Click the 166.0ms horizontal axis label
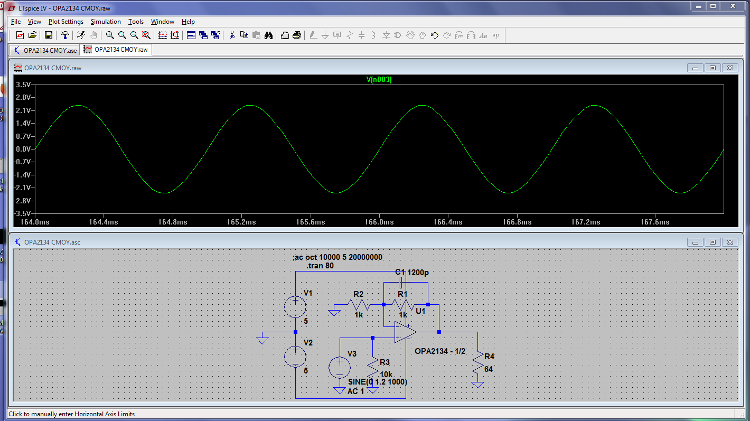 (x=379, y=222)
